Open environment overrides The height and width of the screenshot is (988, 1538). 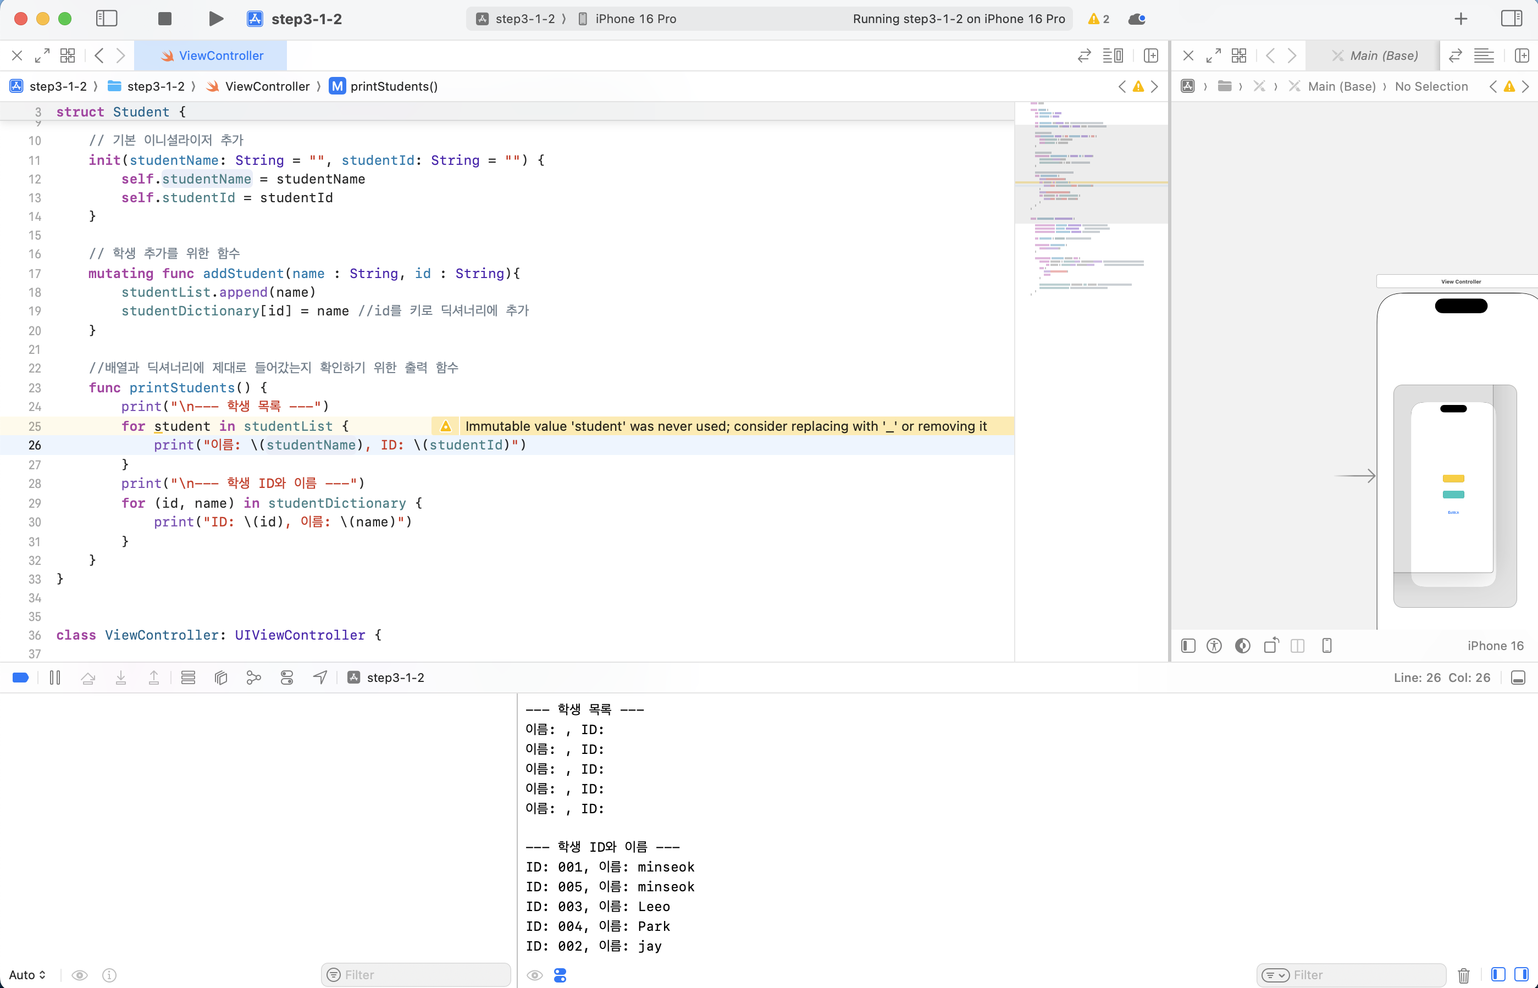(x=287, y=678)
